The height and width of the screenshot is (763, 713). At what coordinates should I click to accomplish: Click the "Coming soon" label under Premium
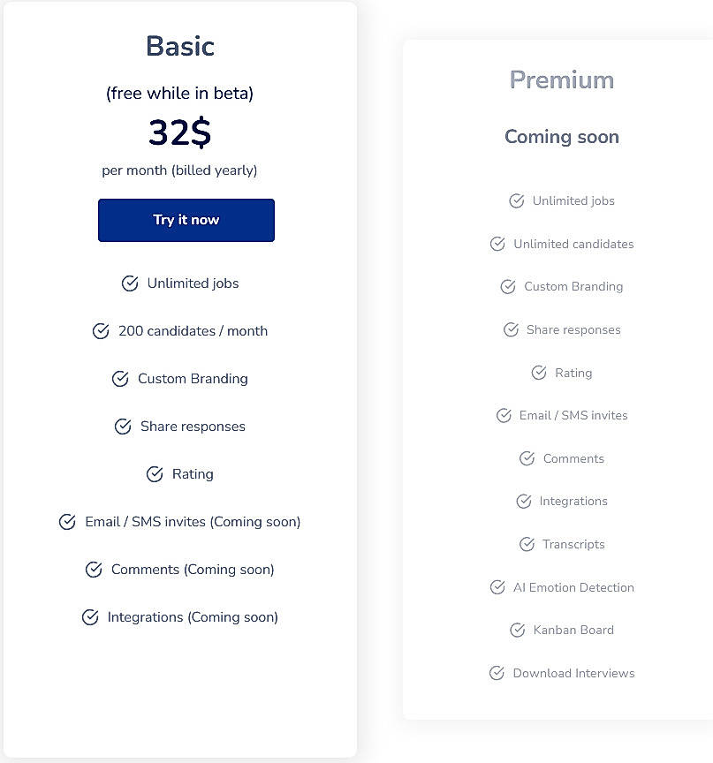coord(562,137)
